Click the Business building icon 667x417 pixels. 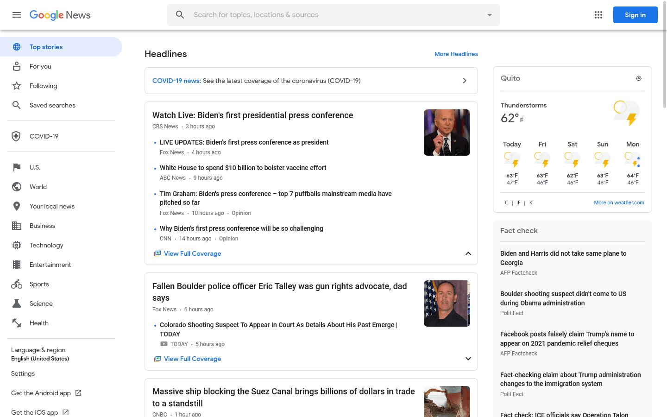(x=17, y=226)
